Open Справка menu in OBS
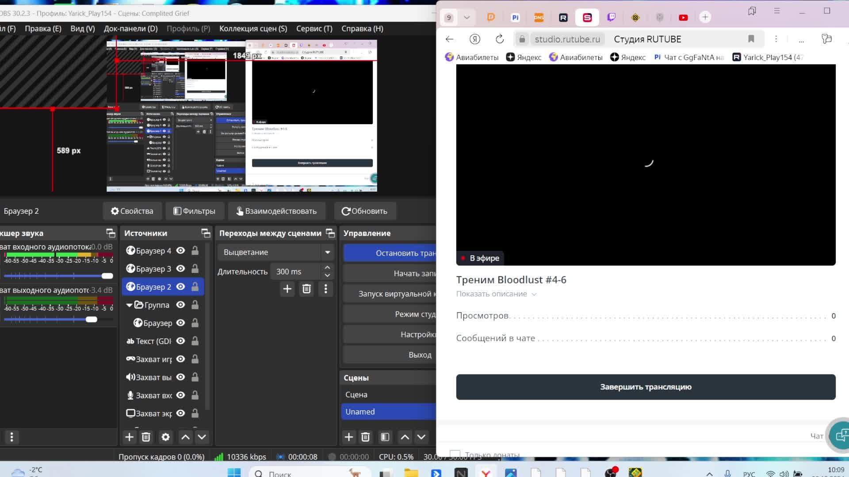Viewport: 849px width, 477px height. point(363,29)
